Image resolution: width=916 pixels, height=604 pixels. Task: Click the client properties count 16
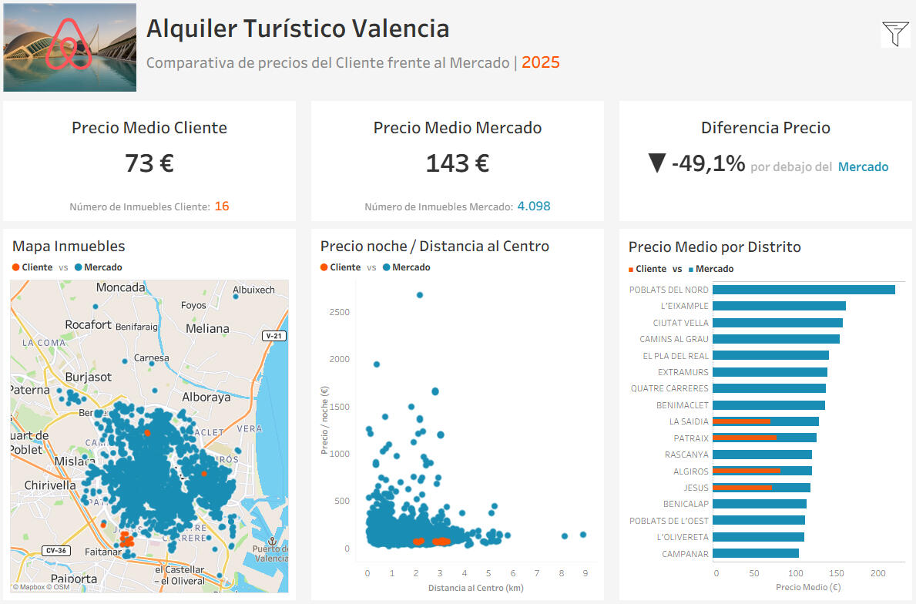click(222, 206)
